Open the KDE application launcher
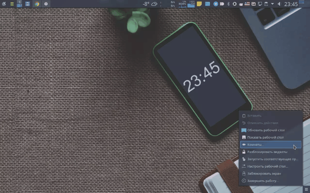 [4, 4]
